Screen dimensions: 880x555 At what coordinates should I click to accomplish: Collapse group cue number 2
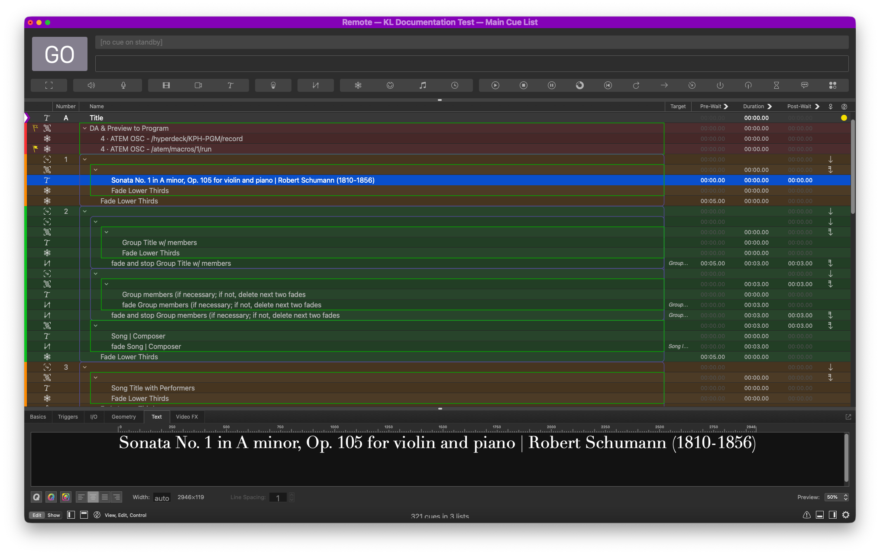tap(85, 211)
